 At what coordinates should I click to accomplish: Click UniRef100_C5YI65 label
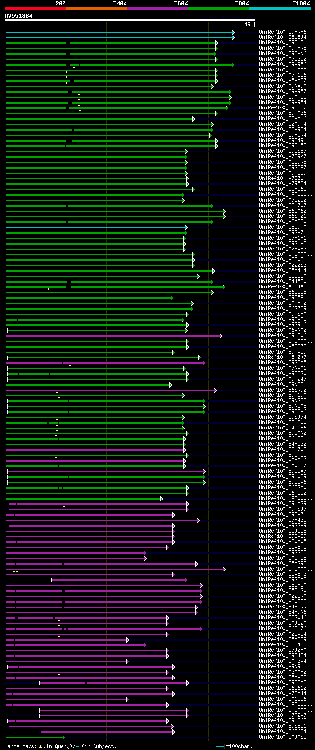[x=283, y=189]
